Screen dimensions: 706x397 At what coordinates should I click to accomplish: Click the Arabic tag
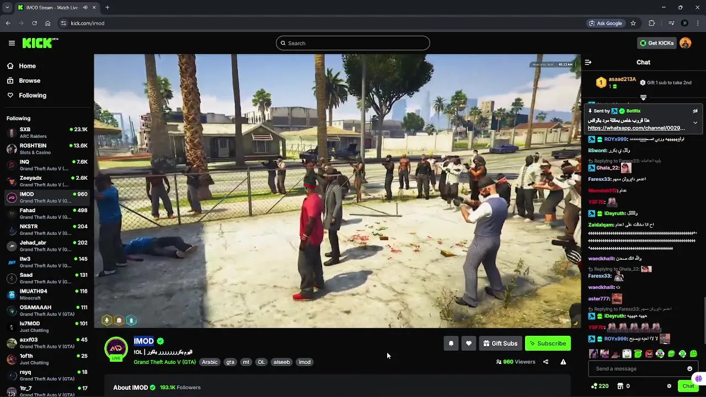tap(210, 362)
